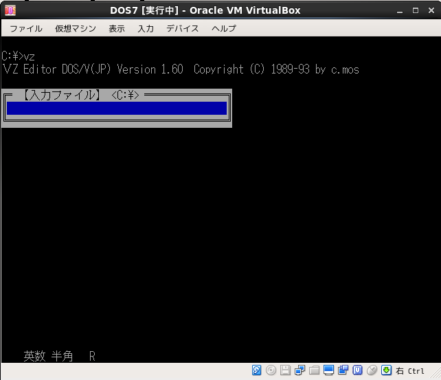This screenshot has height=380, width=441.
Task: Click the VZ Editor version line
Action: (x=181, y=69)
